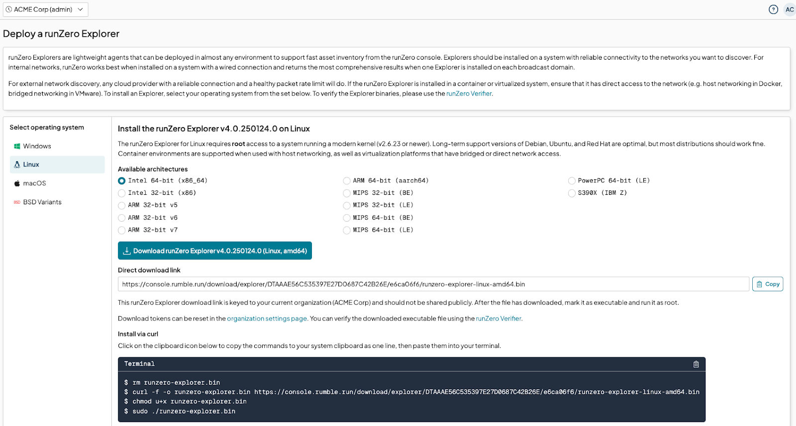The width and height of the screenshot is (796, 426).
Task: Click the 'sudo ./runzero-explorer.bin' terminal line
Action: (180, 412)
